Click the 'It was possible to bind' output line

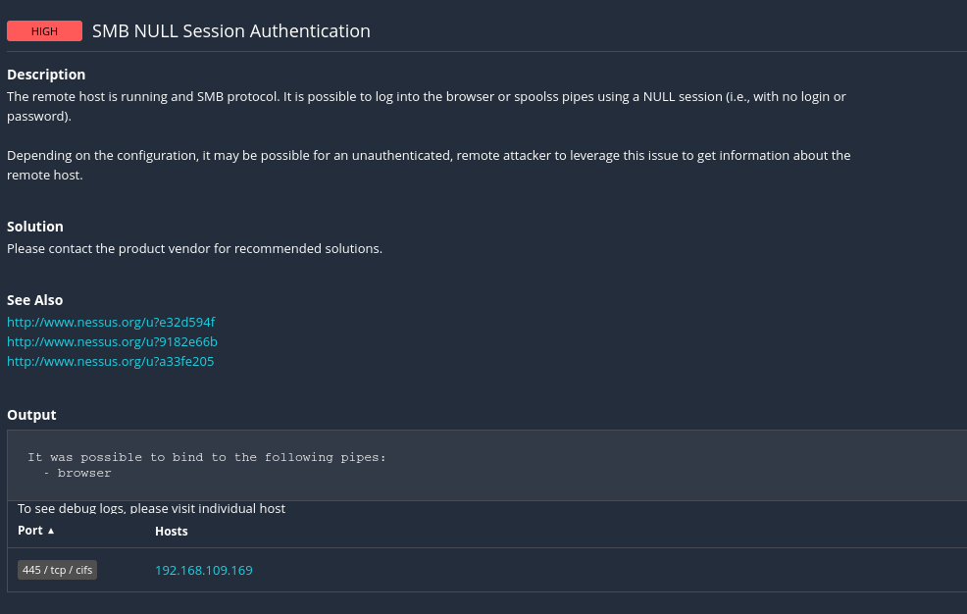206,457
